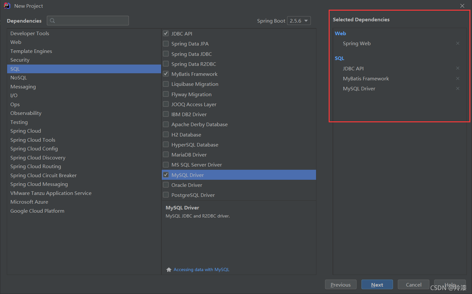Select Spring Cloud Routing category
The height and width of the screenshot is (294, 472).
coord(84,167)
